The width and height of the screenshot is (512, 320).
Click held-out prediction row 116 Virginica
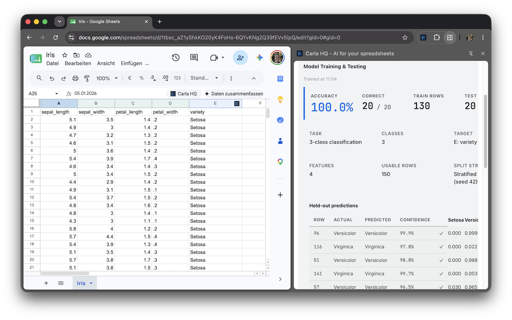coord(394,247)
